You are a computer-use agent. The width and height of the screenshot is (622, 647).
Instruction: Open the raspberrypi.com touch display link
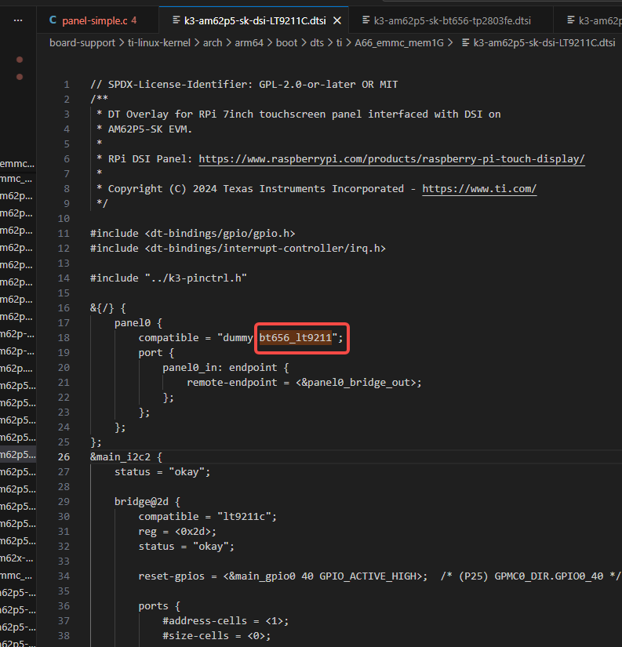391,159
